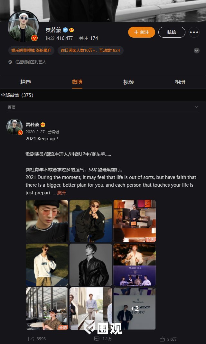Image resolution: width=206 pixels, height=344 pixels.
Task: Open the pinned post chevron menu
Action: click(x=196, y=107)
